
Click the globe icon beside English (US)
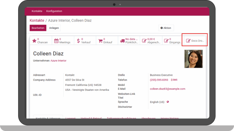point(168,102)
